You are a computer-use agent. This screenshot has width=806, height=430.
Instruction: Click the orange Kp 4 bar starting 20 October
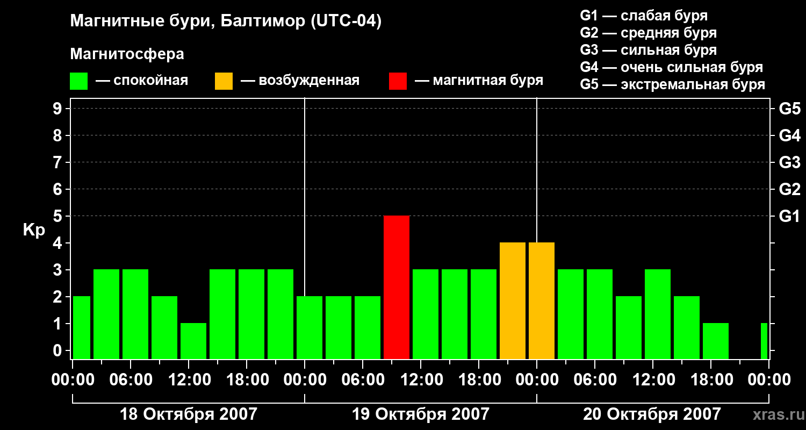(542, 300)
